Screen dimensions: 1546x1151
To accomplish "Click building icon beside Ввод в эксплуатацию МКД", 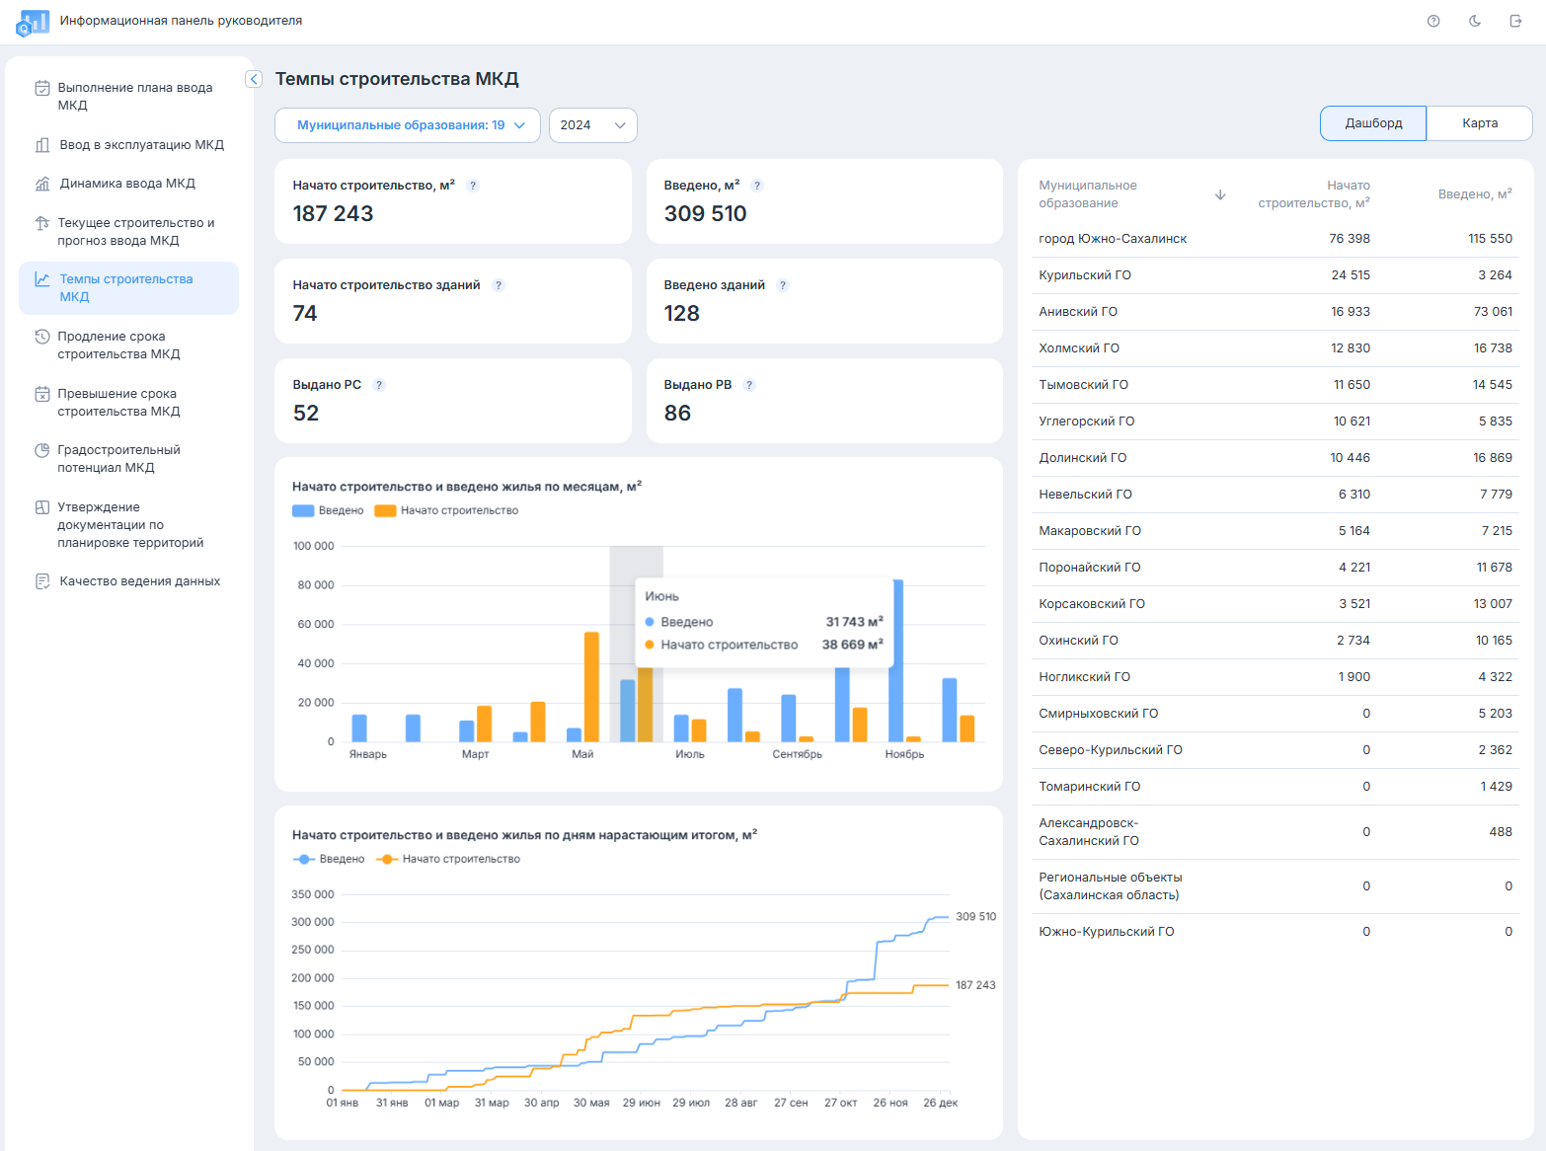I will coord(42,145).
